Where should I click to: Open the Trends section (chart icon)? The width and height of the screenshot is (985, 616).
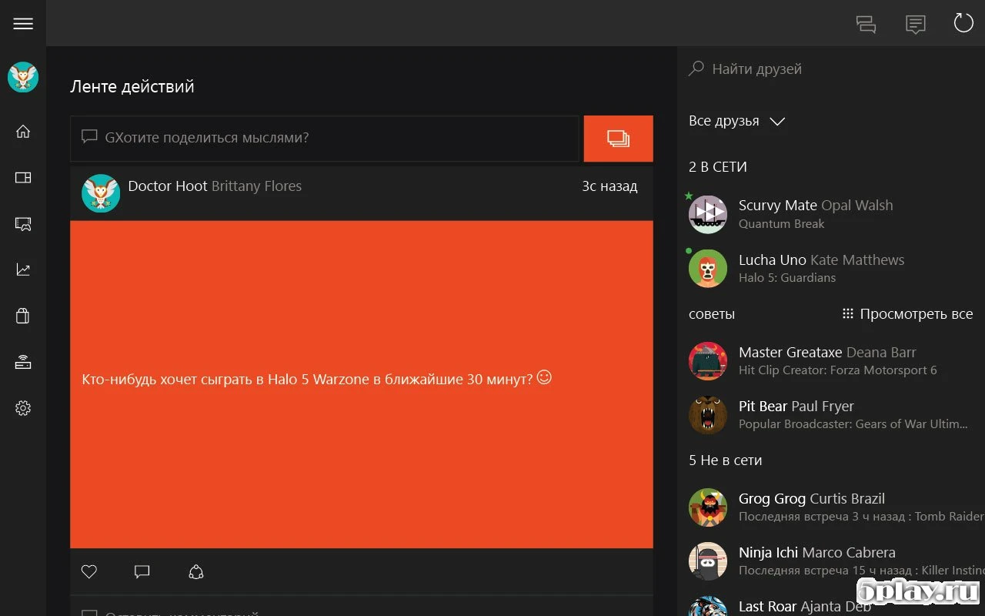[22, 269]
